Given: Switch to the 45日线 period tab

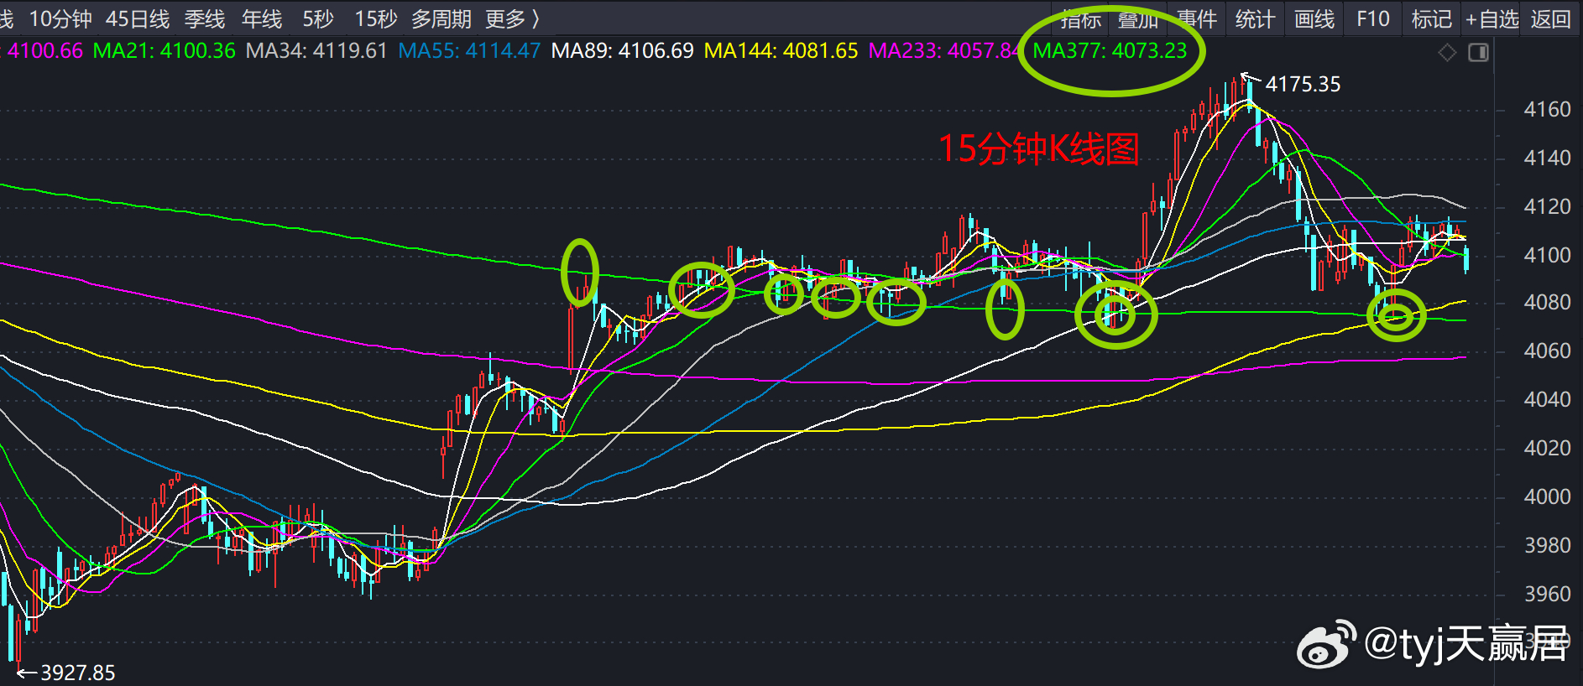Looking at the screenshot, I should 138,18.
